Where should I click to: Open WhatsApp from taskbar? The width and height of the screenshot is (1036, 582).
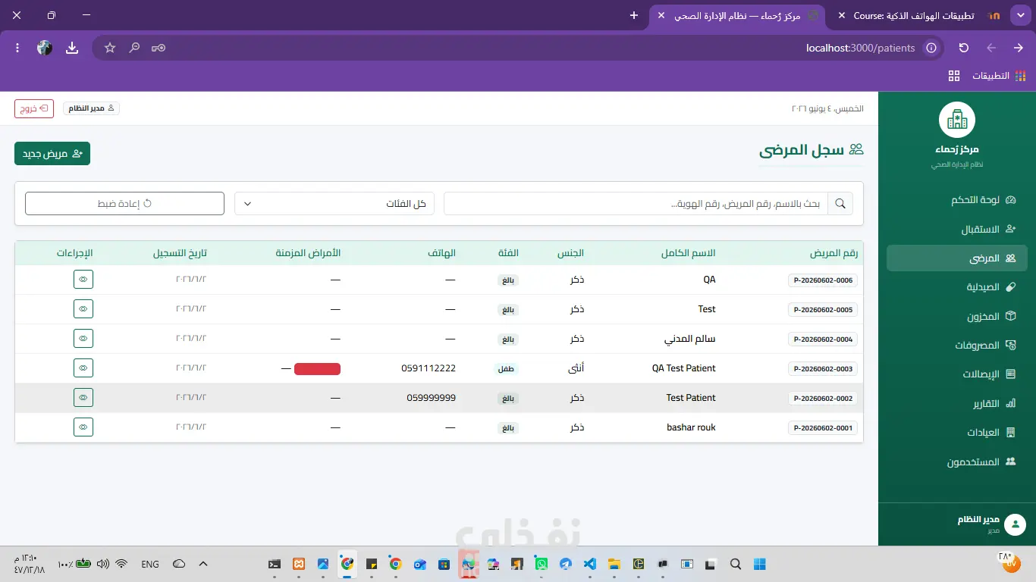542,564
